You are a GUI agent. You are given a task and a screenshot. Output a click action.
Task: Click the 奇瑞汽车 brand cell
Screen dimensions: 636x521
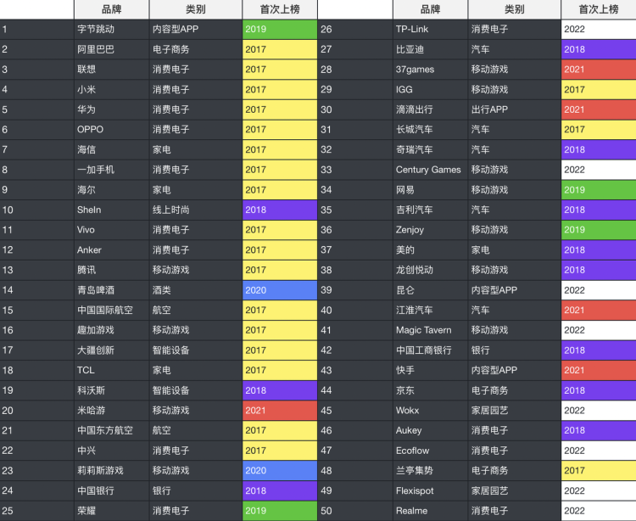430,149
